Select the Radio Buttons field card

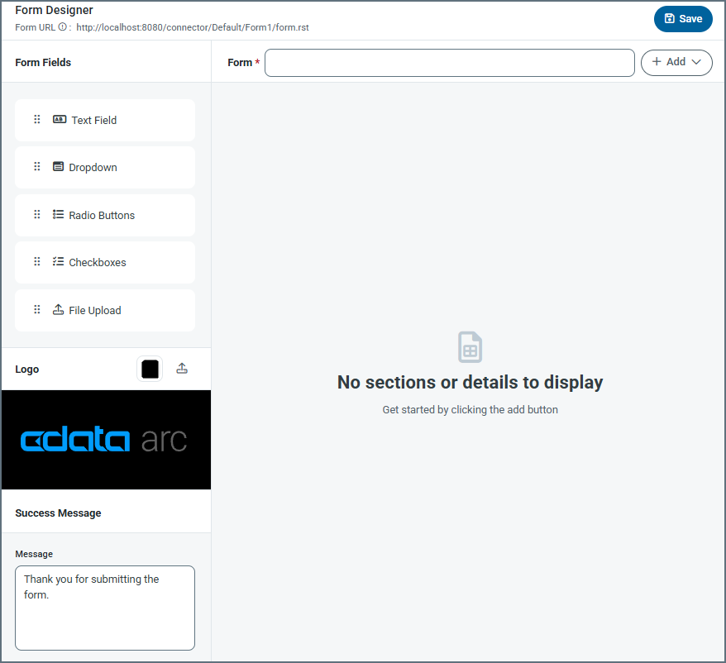(x=105, y=215)
